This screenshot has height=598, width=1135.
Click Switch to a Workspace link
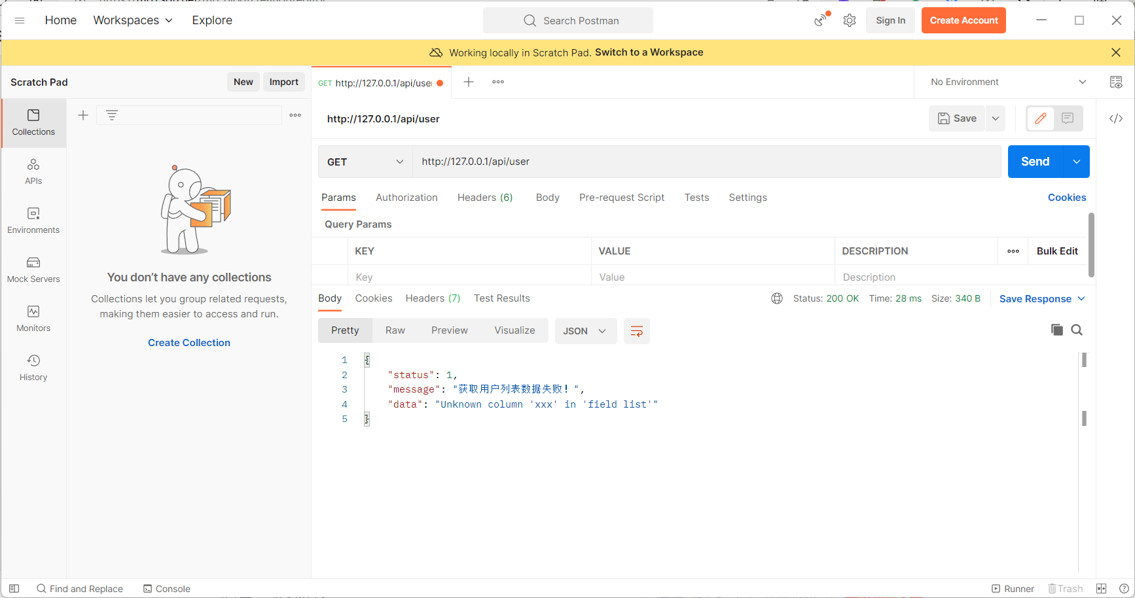pyautogui.click(x=649, y=52)
